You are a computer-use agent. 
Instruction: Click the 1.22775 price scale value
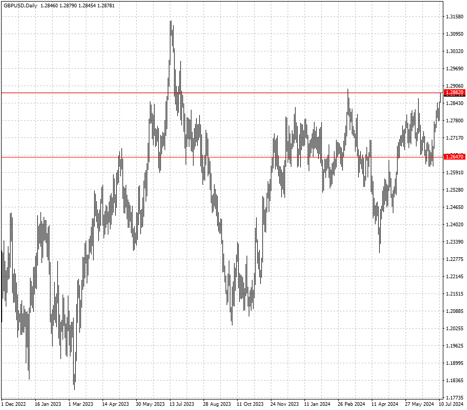coord(454,259)
